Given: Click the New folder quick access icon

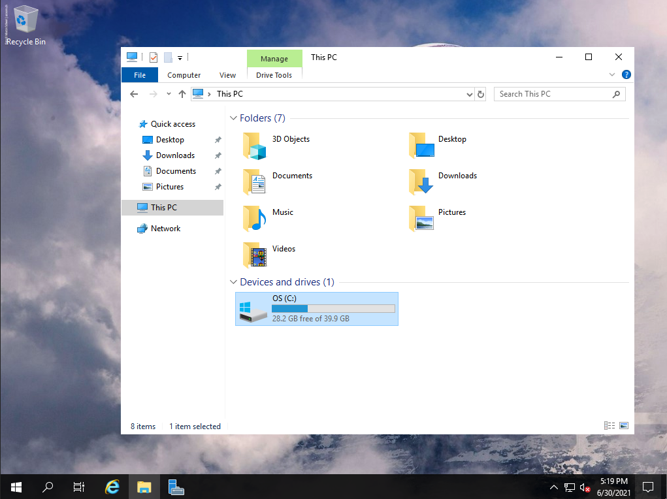Looking at the screenshot, I should click(168, 57).
